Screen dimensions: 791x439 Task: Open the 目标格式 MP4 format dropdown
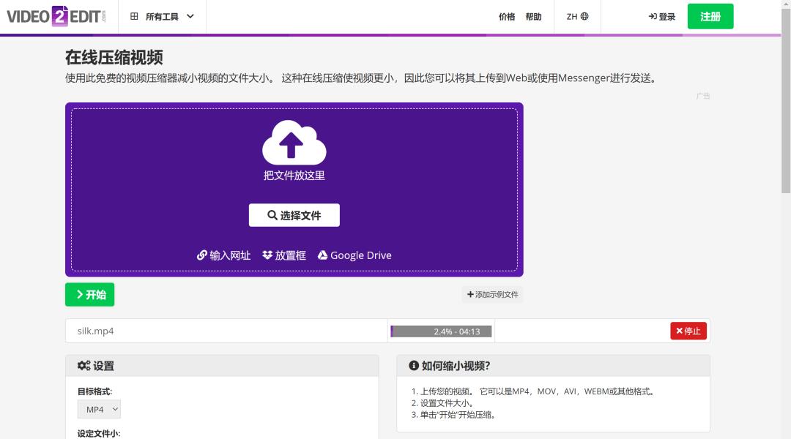click(98, 409)
